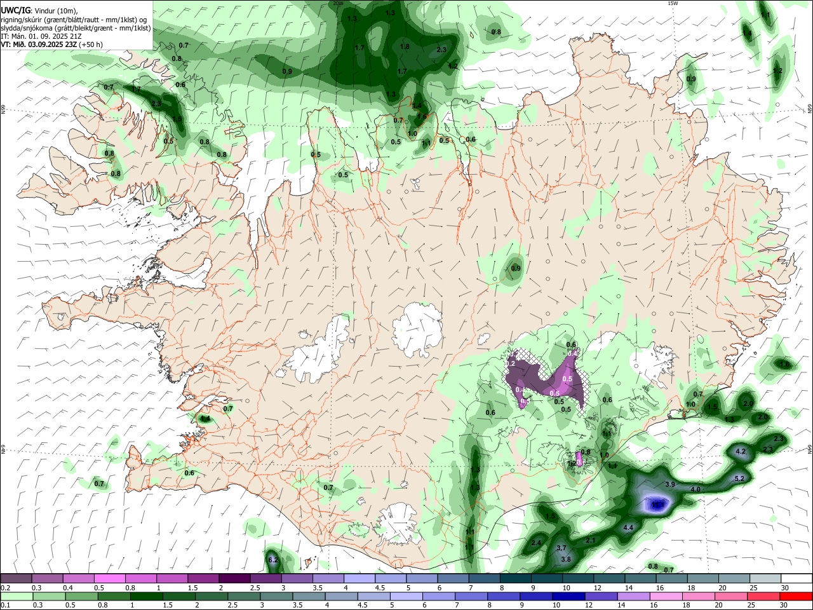The image size is (813, 610).
Task: Click the 'slydda/snjókoma' legend description line
Action: point(76,28)
